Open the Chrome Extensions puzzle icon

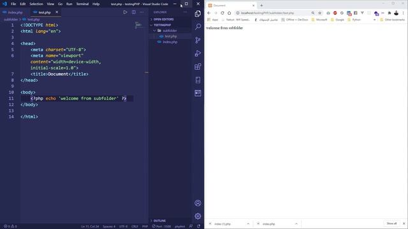coord(390,13)
